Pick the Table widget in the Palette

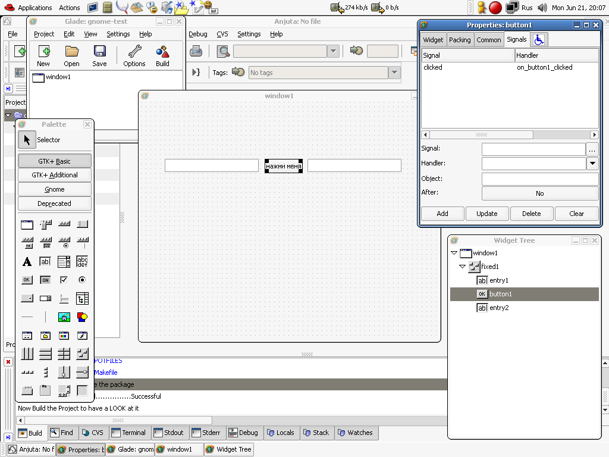64,353
